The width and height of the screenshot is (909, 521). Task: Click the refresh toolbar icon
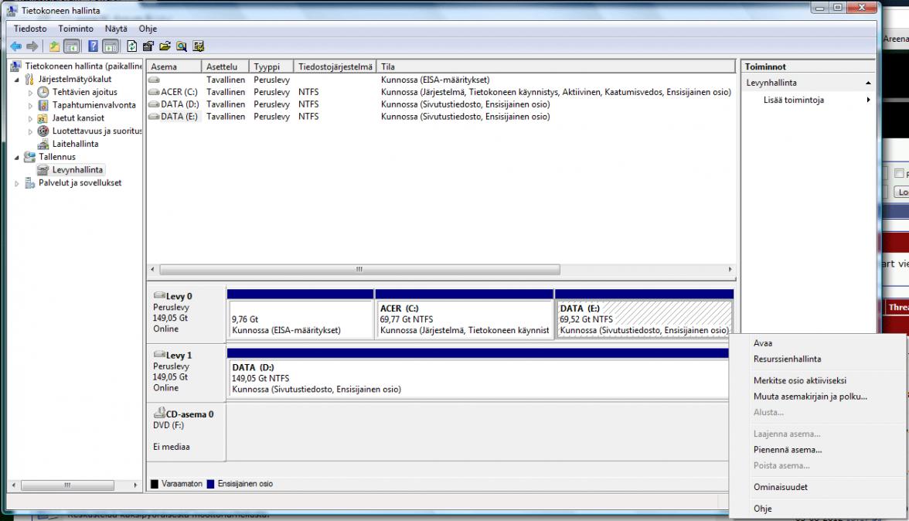point(132,46)
